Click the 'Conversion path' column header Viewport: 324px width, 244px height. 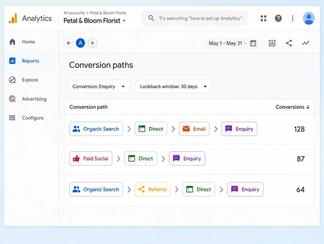89,107
